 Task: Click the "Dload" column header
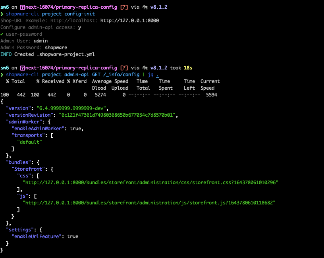pyautogui.click(x=99, y=88)
